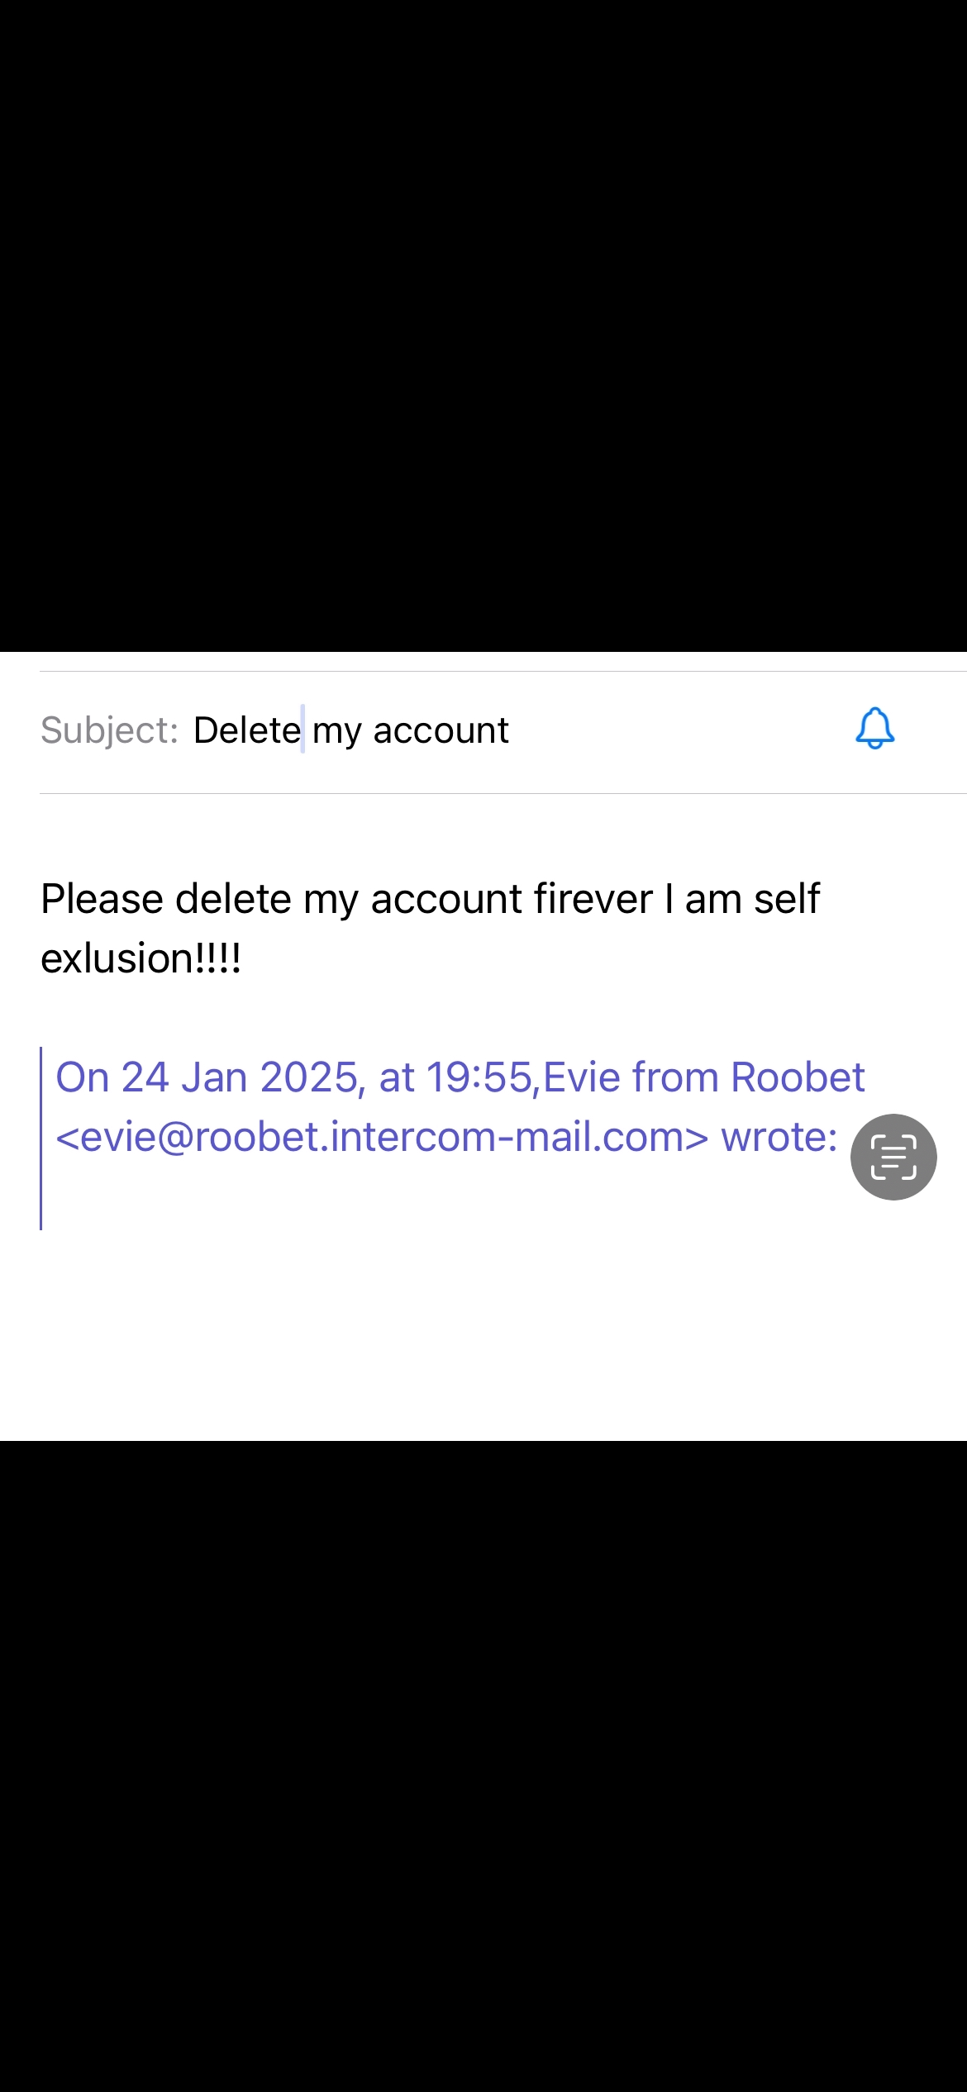Tap the date 24 Jan 2025
This screenshot has width=967, height=2092.
[240, 1077]
